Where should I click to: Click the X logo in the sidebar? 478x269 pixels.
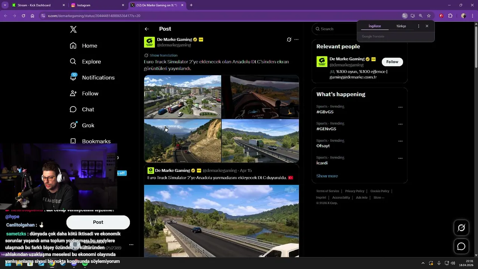74,30
